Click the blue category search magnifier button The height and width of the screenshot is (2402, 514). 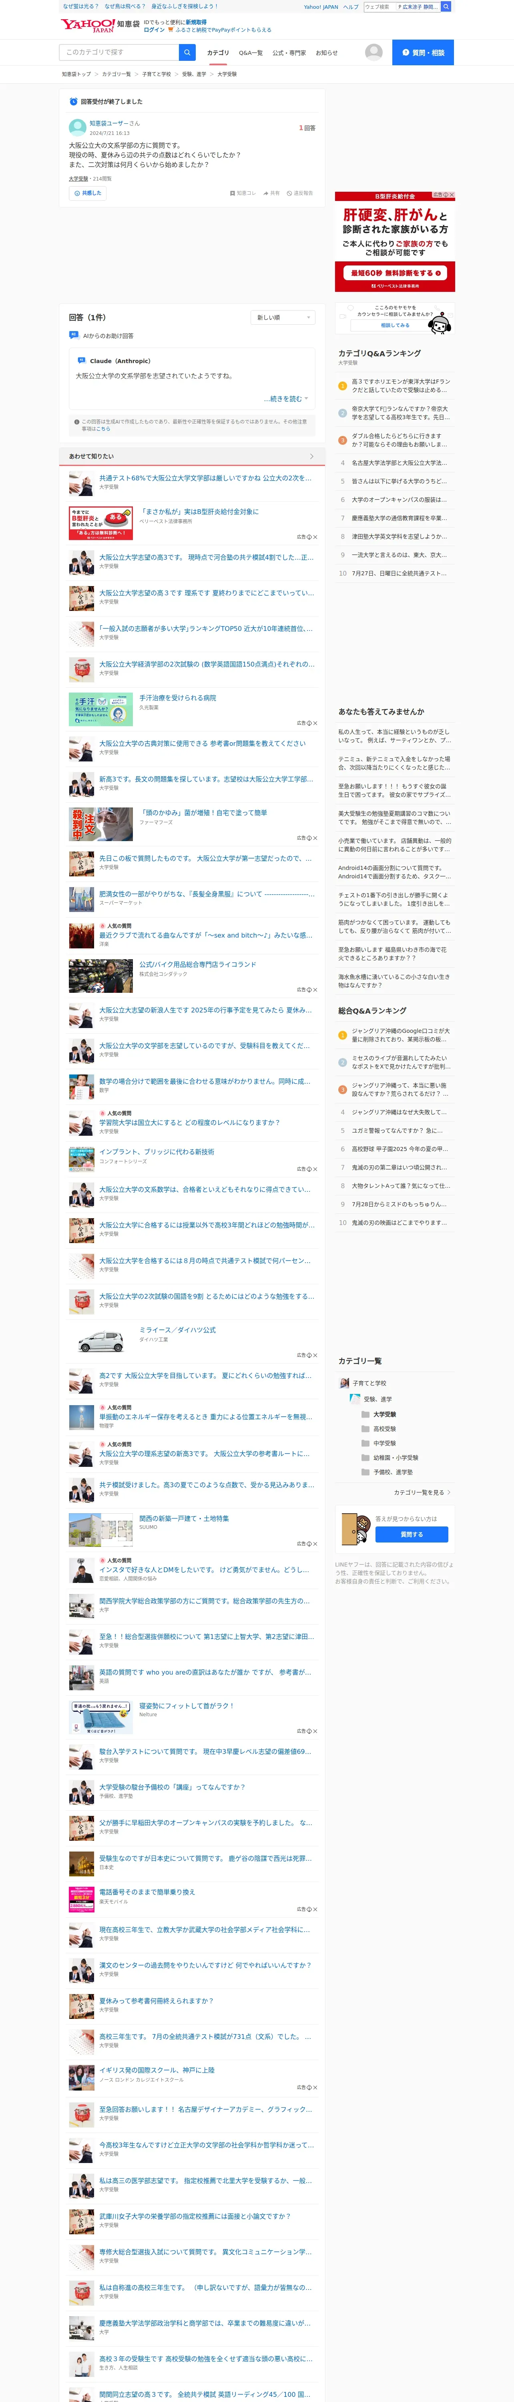coord(187,52)
